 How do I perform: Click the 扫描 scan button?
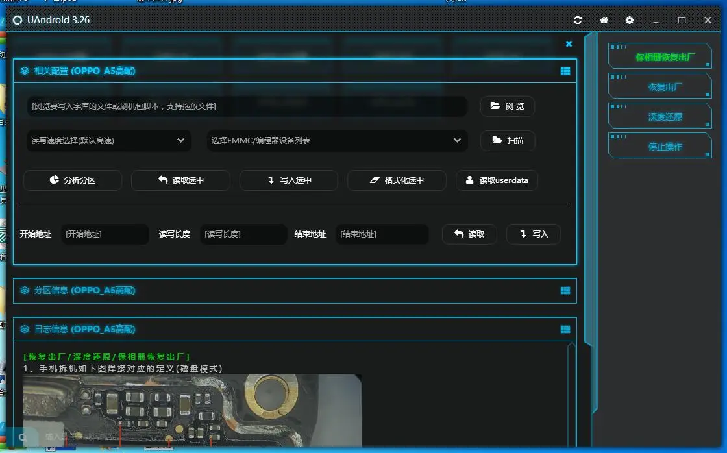tap(507, 140)
